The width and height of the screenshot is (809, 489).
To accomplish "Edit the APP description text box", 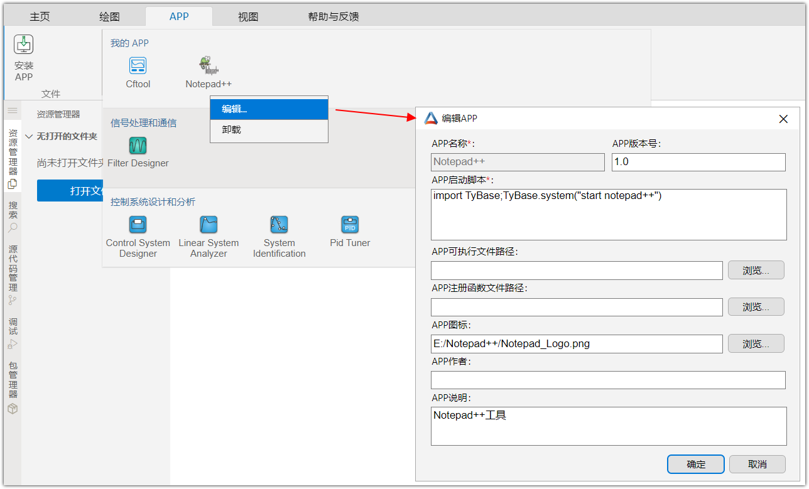I will click(609, 426).
